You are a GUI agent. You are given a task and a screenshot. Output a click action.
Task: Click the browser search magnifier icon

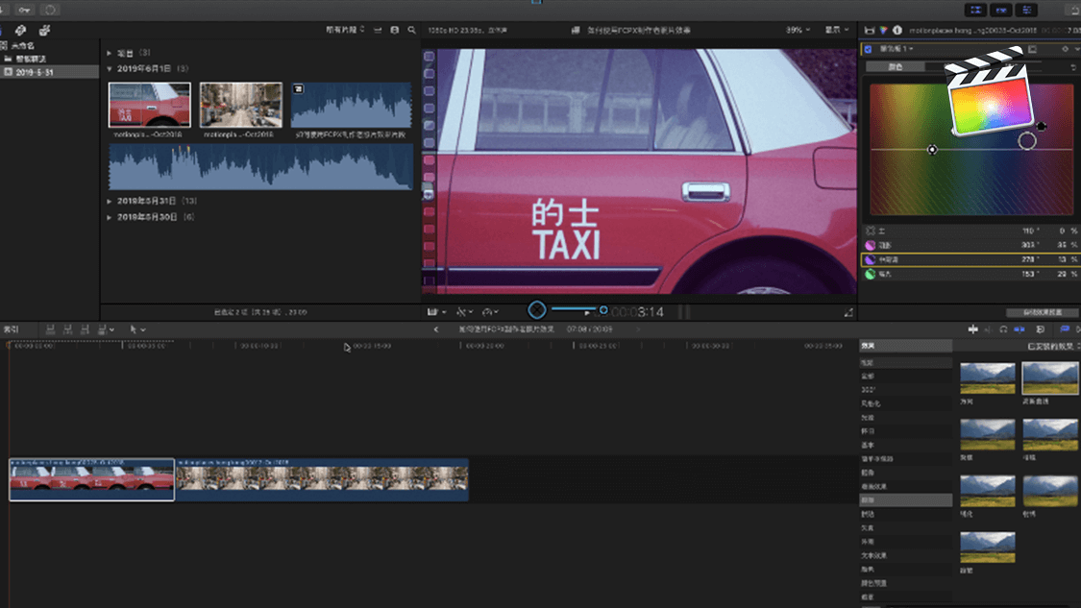[411, 31]
